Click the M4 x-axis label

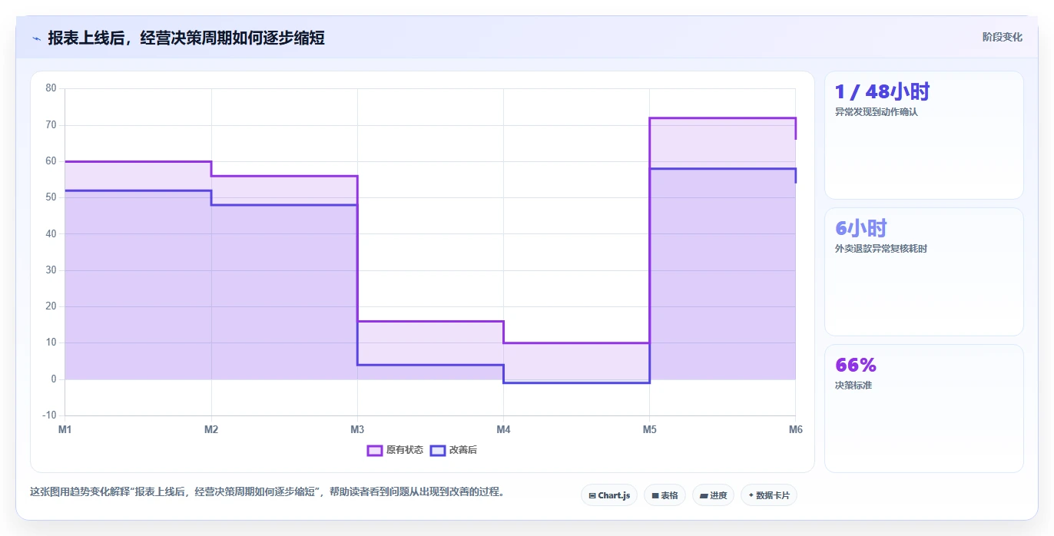tap(503, 429)
